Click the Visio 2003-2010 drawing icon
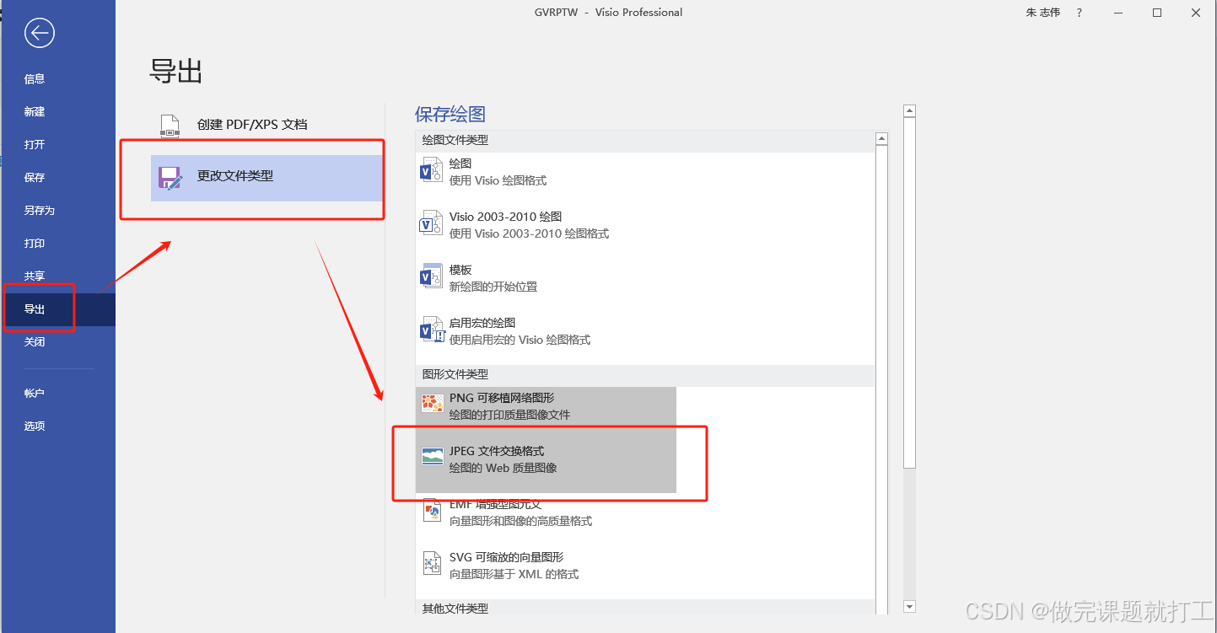The width and height of the screenshot is (1217, 633). click(x=432, y=224)
